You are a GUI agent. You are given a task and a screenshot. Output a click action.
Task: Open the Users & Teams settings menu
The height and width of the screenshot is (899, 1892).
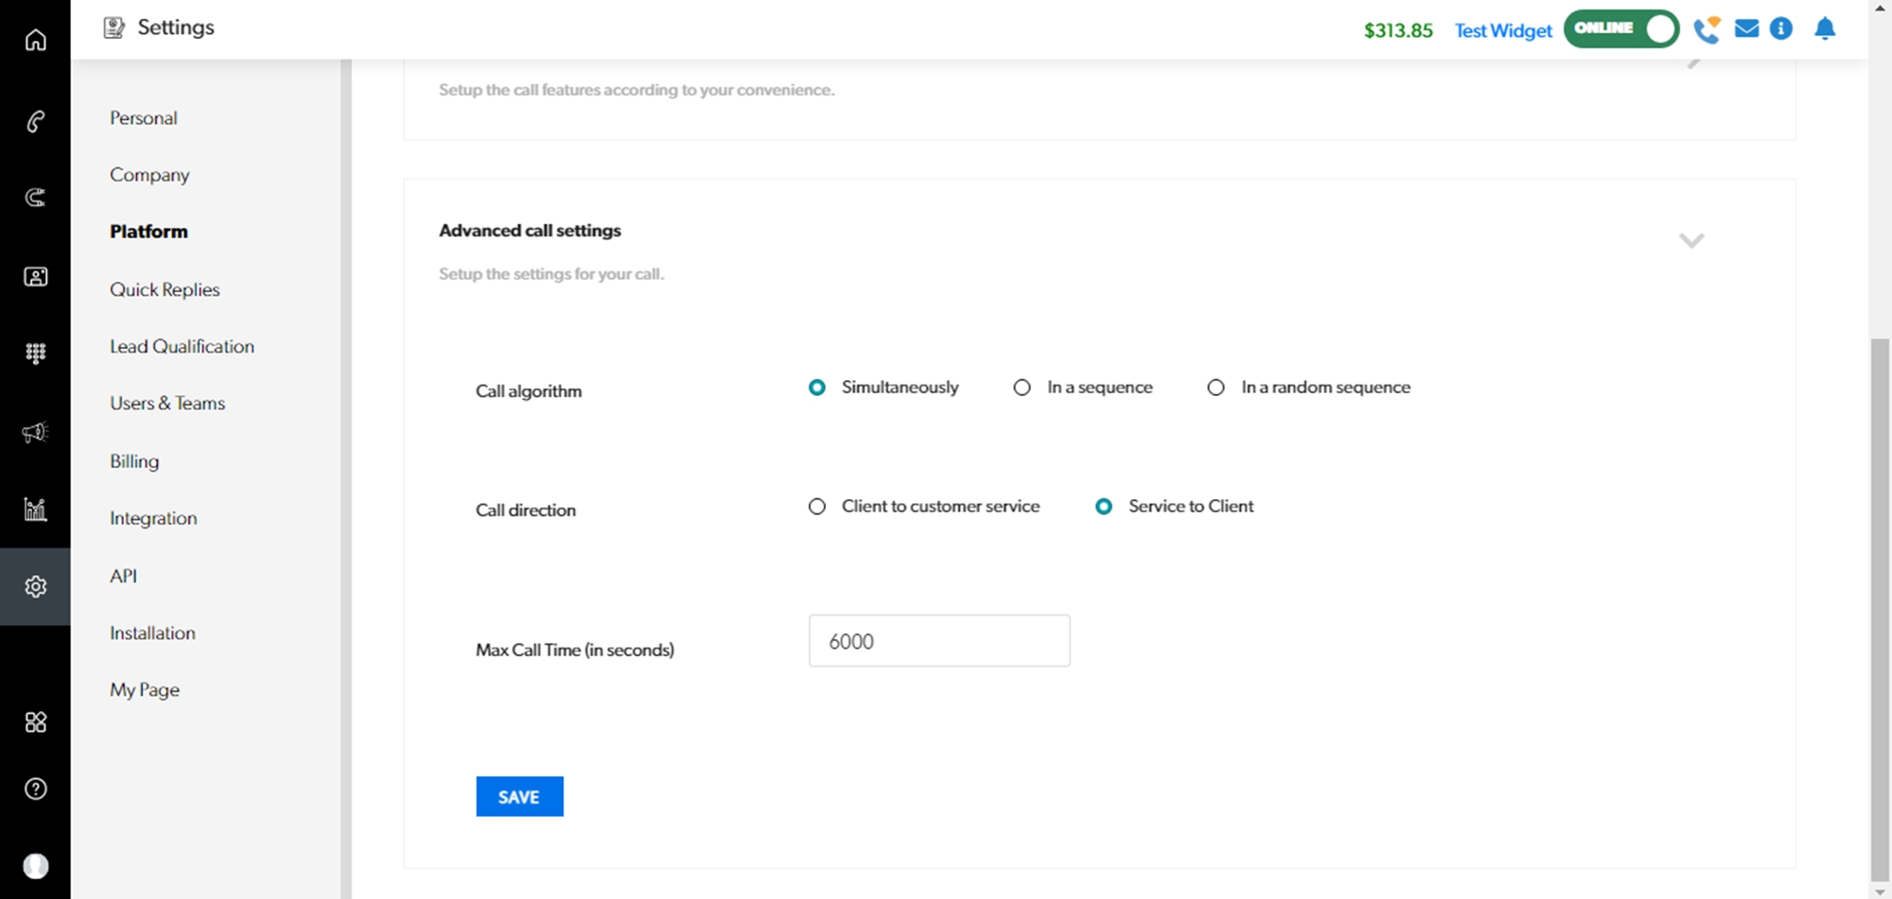click(167, 404)
